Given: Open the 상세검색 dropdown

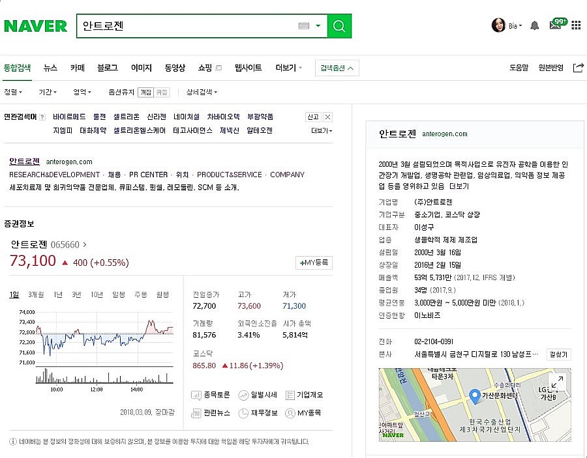Looking at the screenshot, I should click(x=202, y=92).
